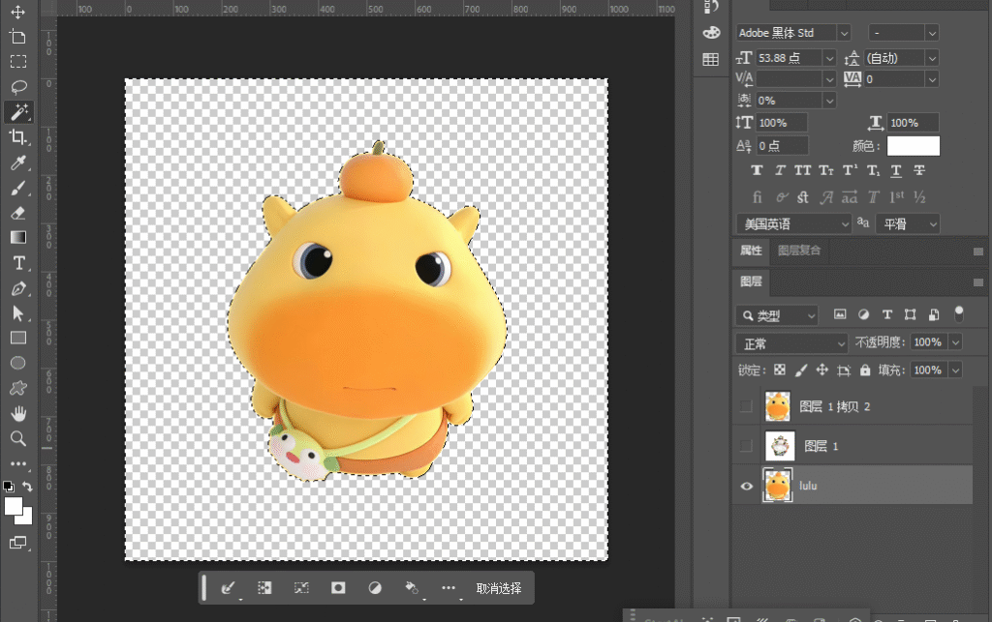Screen dimensions: 992x622
Task: Click the white text 颜色 swatch
Action: (913, 146)
